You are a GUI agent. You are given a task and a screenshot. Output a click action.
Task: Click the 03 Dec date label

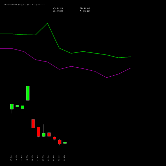[x=59, y=158]
